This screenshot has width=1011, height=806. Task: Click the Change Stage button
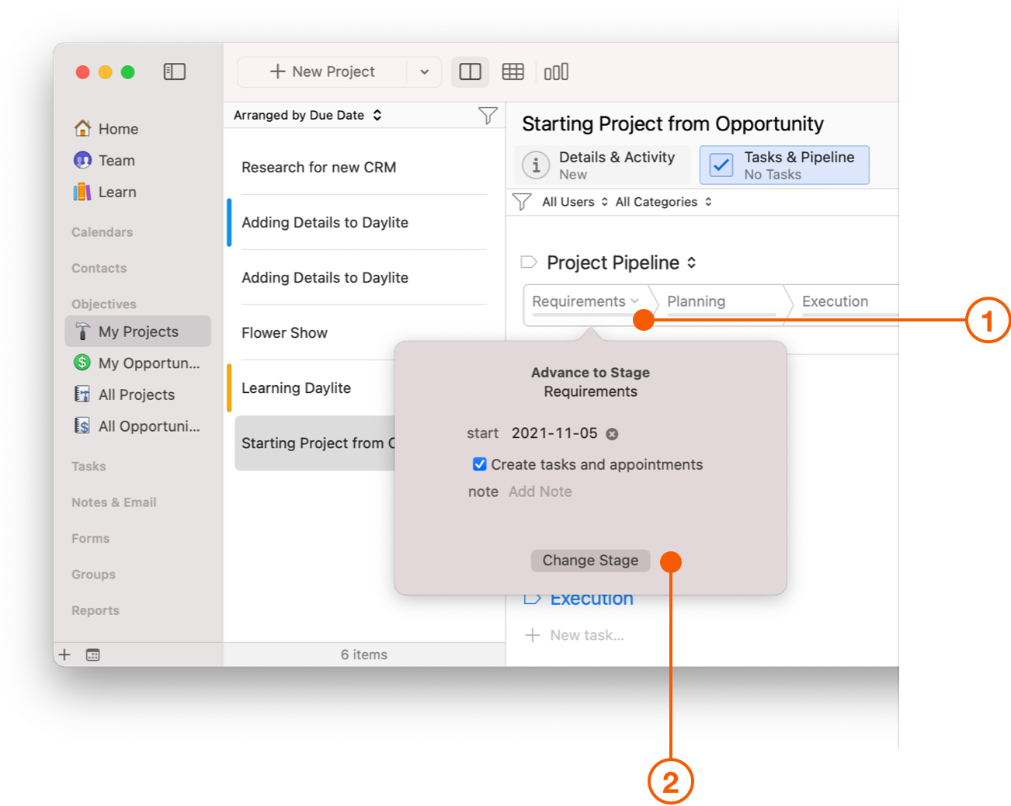pyautogui.click(x=590, y=561)
